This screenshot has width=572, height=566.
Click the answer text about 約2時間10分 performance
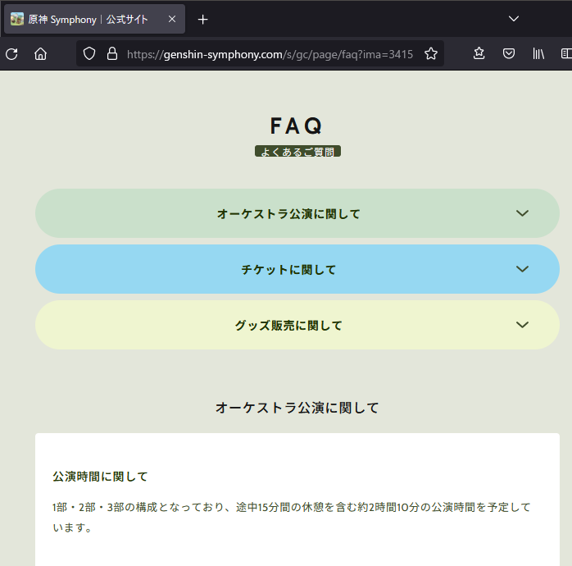[292, 517]
